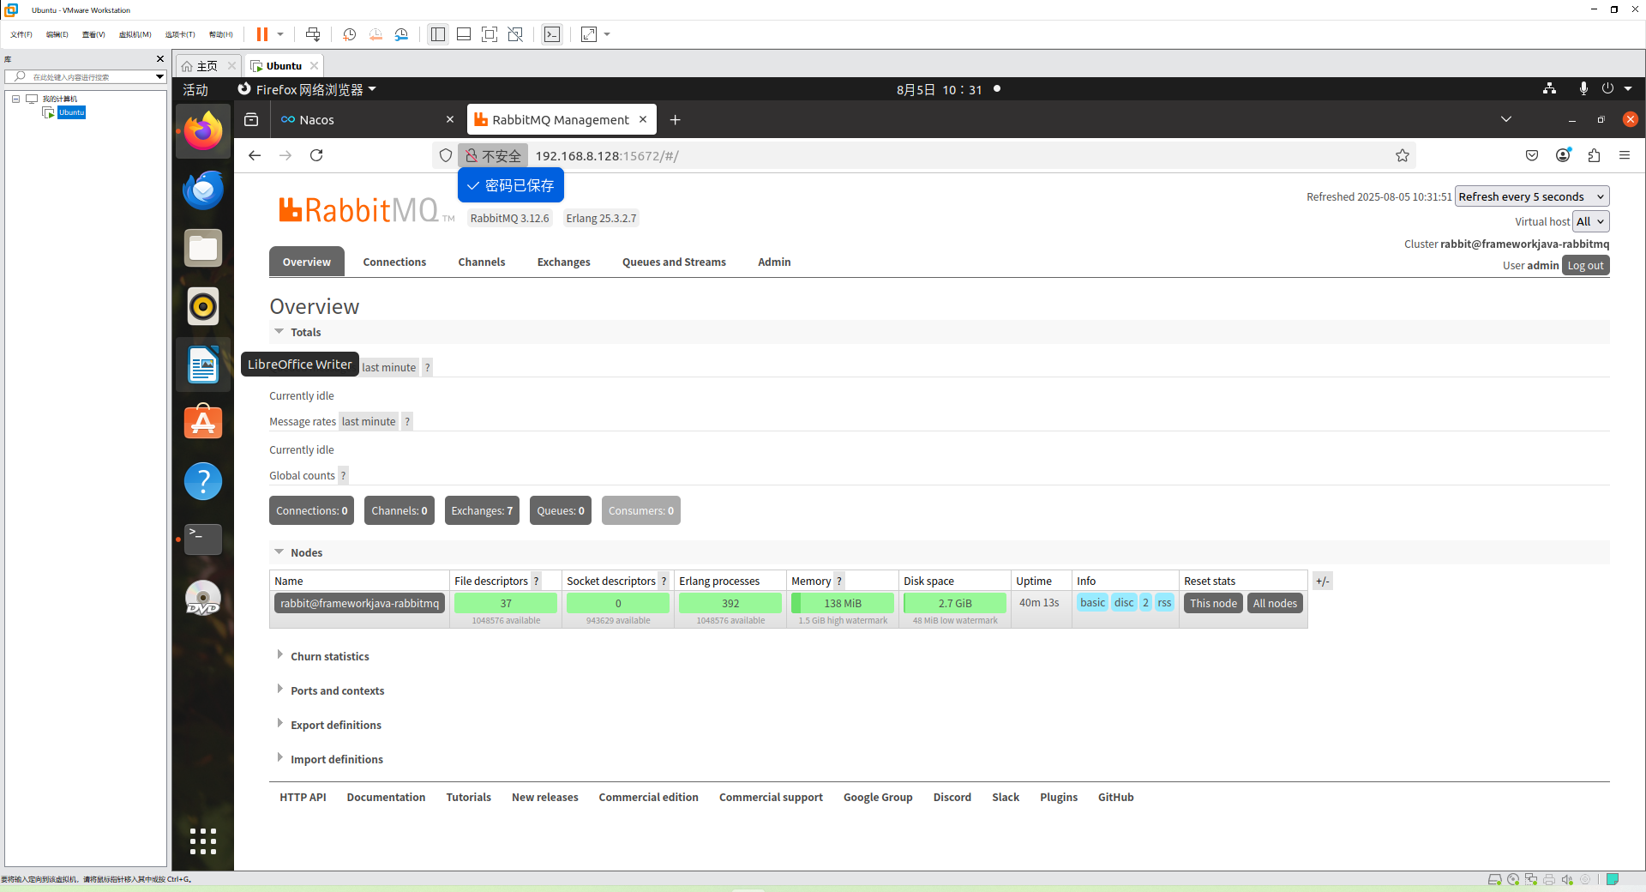
Task: Click the Ubuntu network status icon
Action: [x=1550, y=89]
